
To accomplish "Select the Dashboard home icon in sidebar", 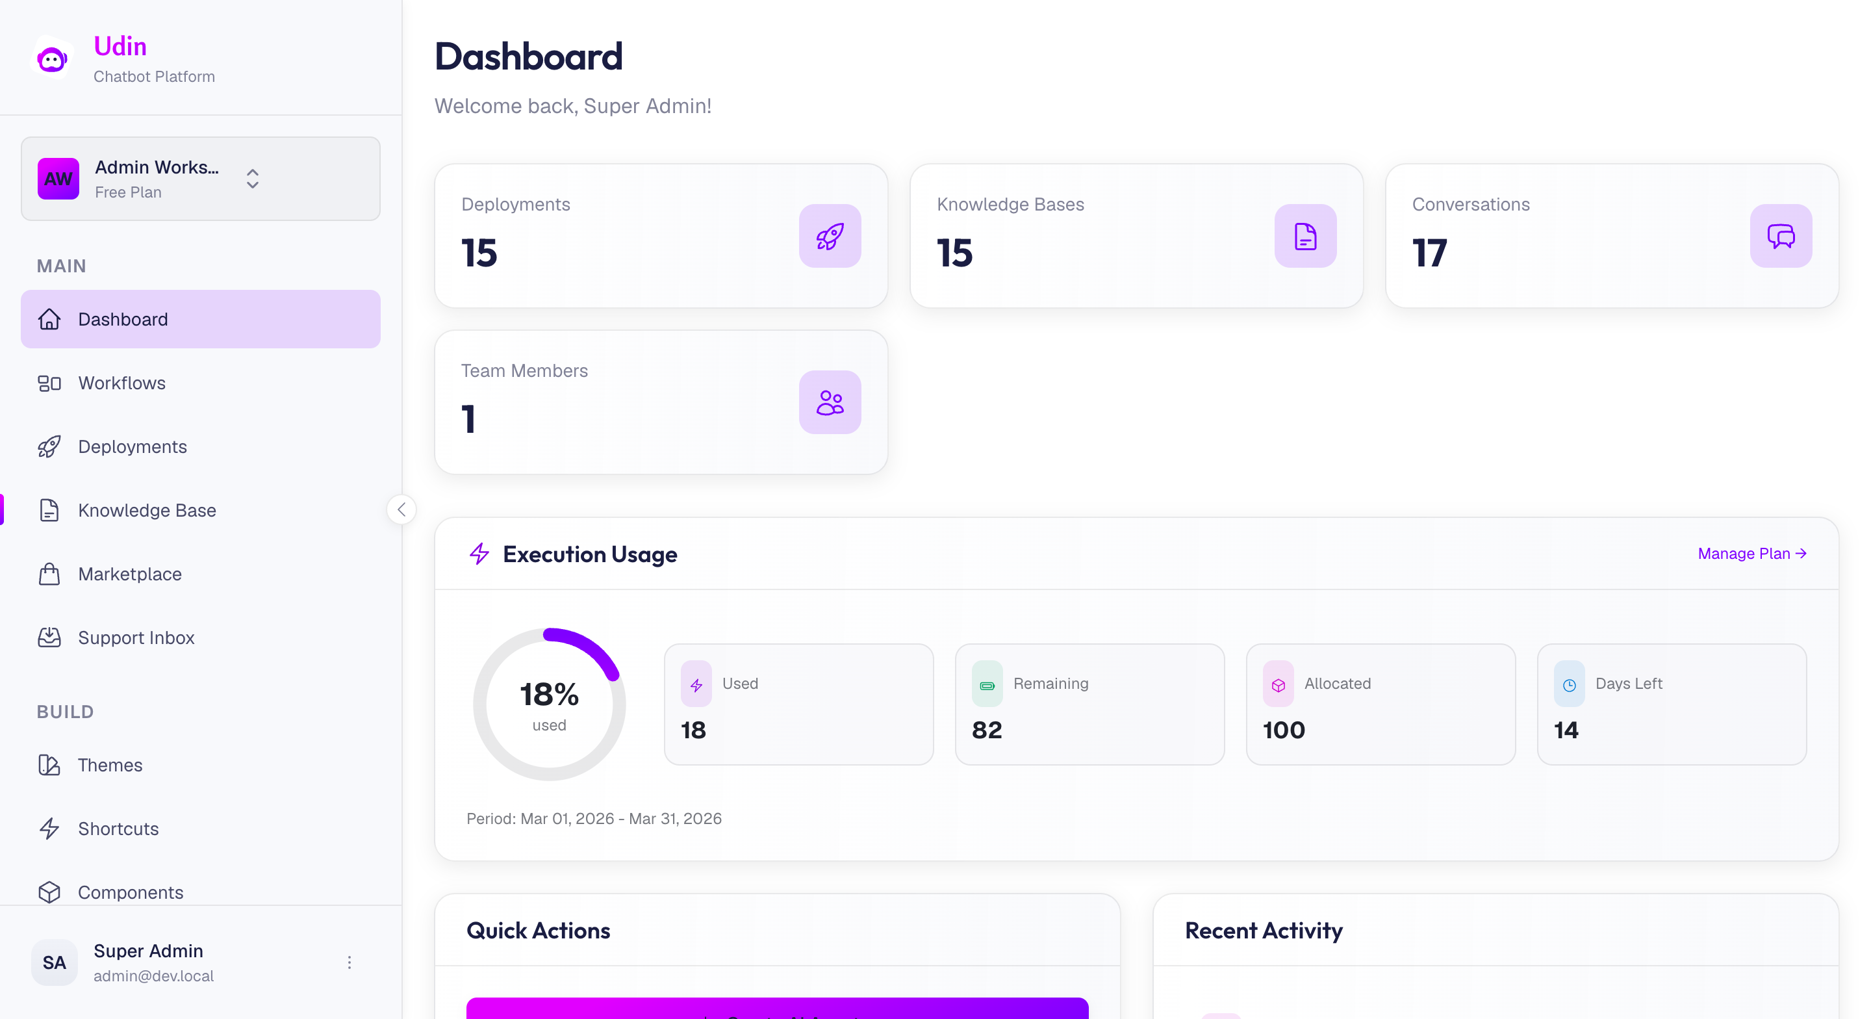I will coord(49,318).
